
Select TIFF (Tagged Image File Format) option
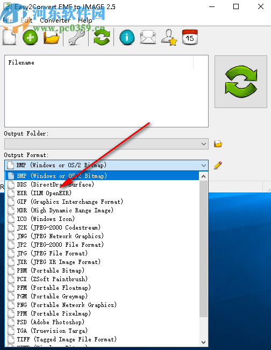[x=102, y=339]
